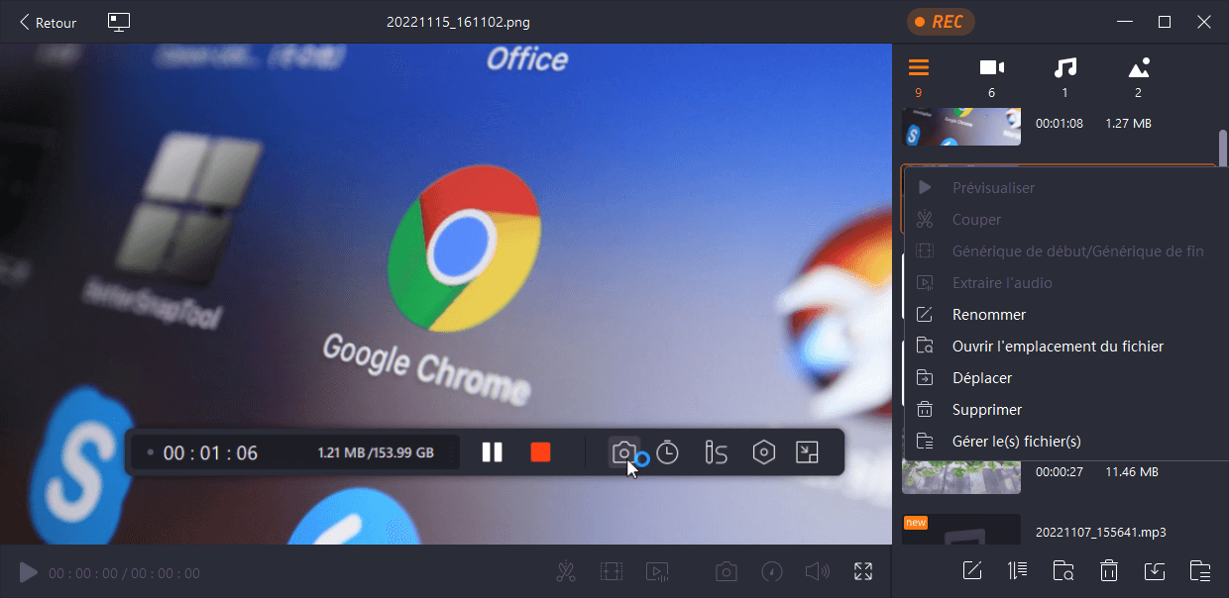Enter fullscreen with the expand icon
This screenshot has width=1229, height=598.
[863, 571]
